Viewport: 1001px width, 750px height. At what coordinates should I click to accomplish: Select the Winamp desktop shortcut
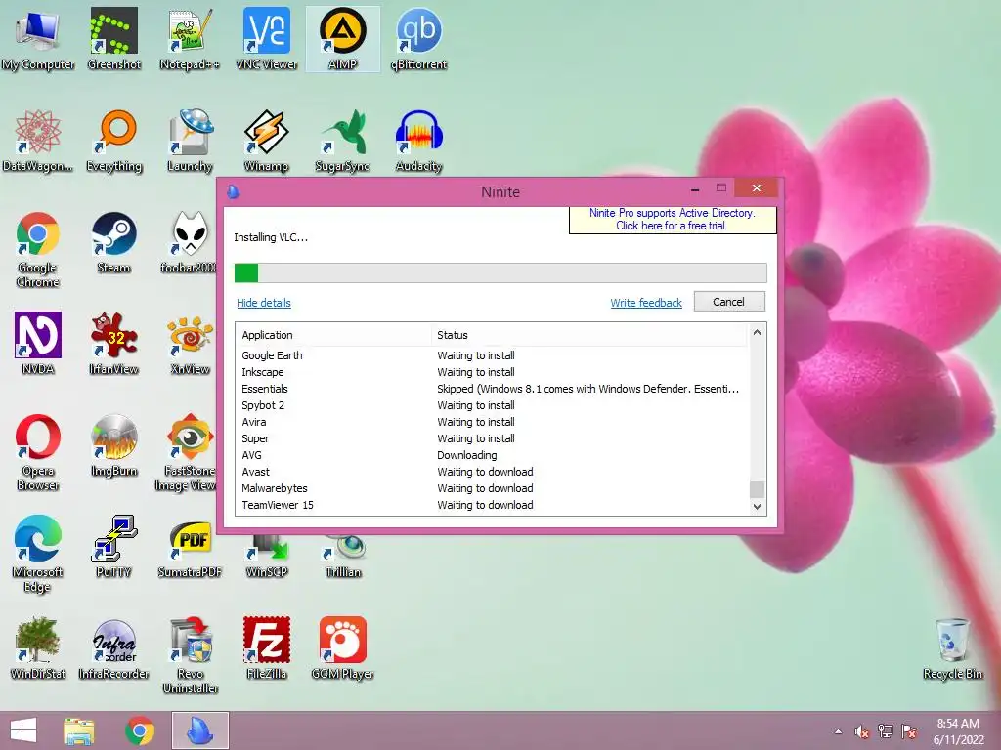tap(266, 141)
